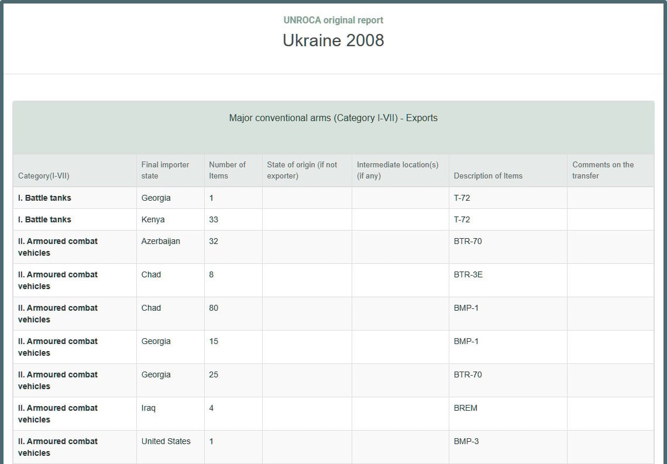Select the BMP-3 description cell
This screenshot has height=464, width=667.
click(x=466, y=441)
